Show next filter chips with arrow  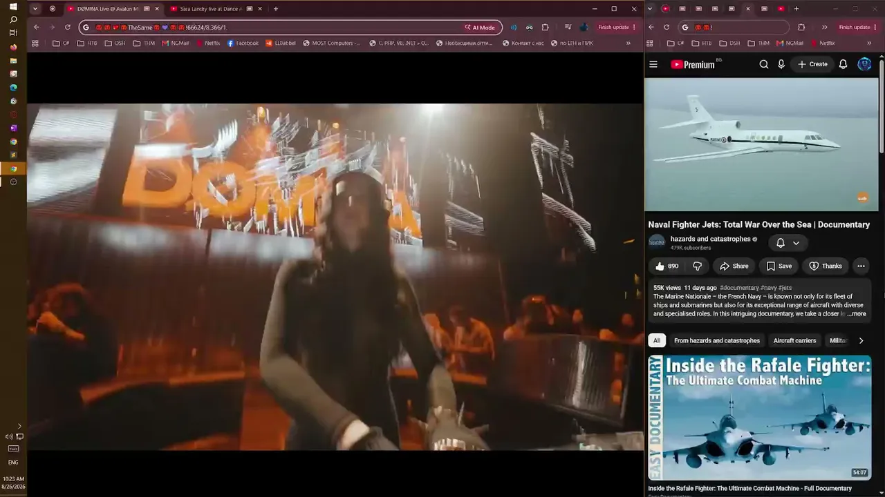click(861, 340)
